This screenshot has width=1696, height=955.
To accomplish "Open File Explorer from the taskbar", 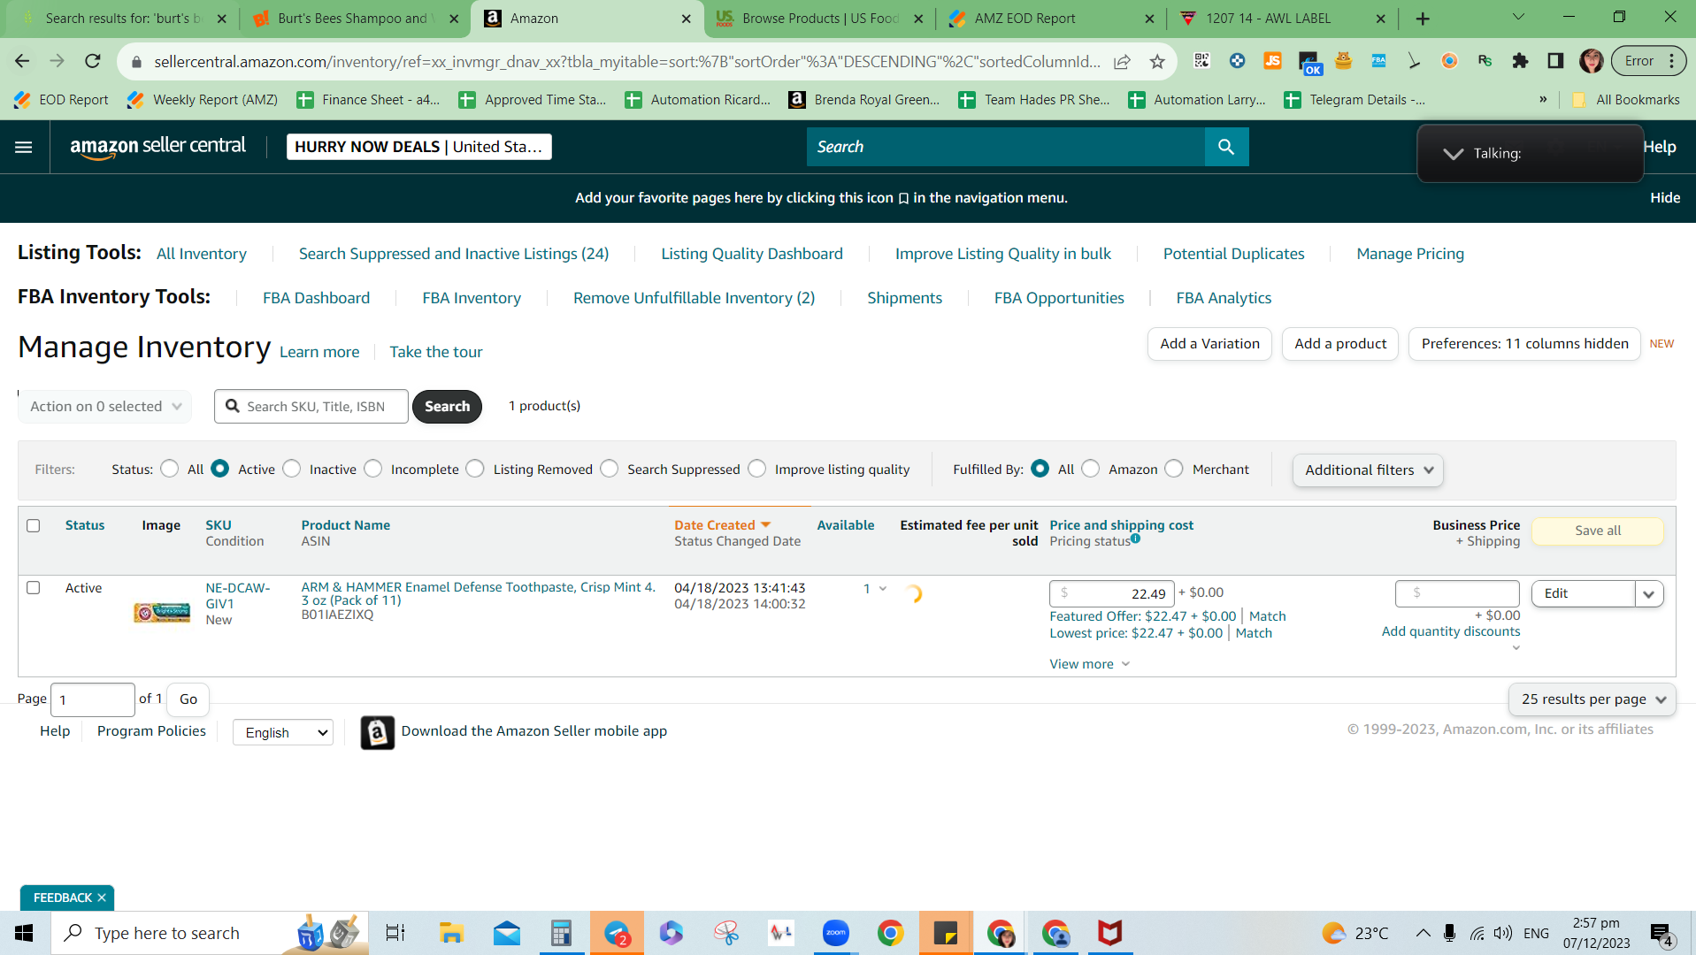I will [451, 933].
